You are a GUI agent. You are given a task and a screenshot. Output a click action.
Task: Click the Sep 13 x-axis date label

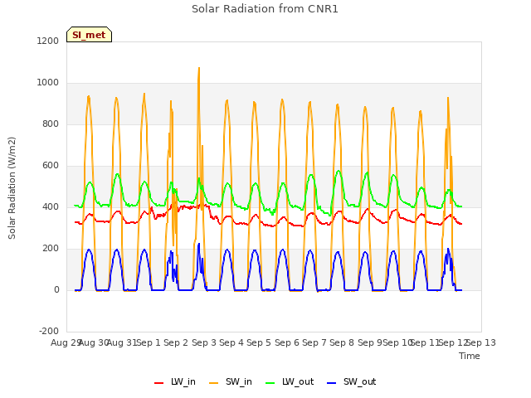[x=481, y=342]
